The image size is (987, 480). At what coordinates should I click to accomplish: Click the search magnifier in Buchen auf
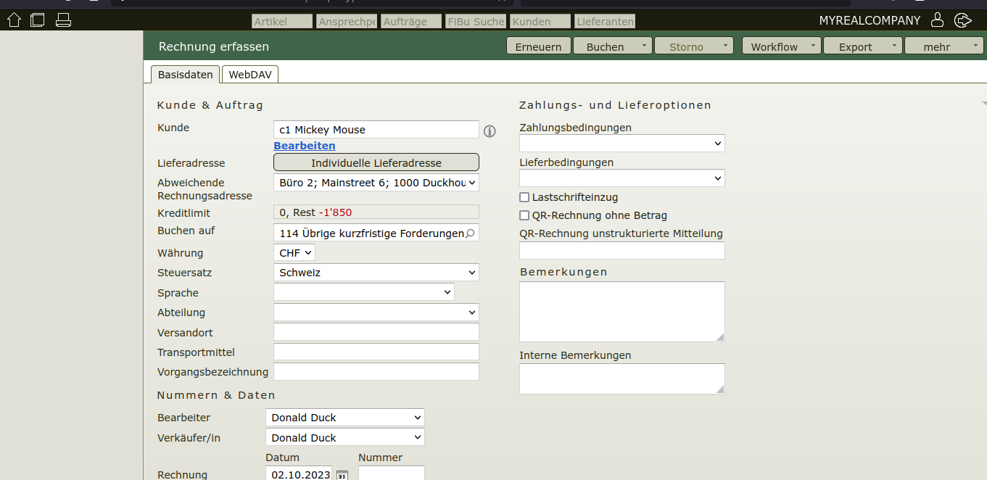point(470,233)
